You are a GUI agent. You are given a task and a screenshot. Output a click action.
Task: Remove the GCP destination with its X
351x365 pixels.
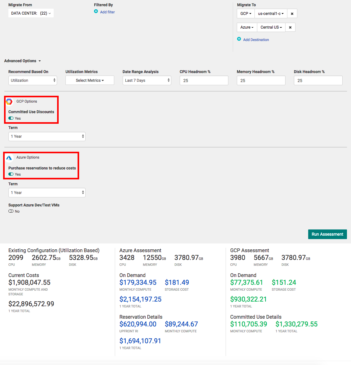(292, 14)
